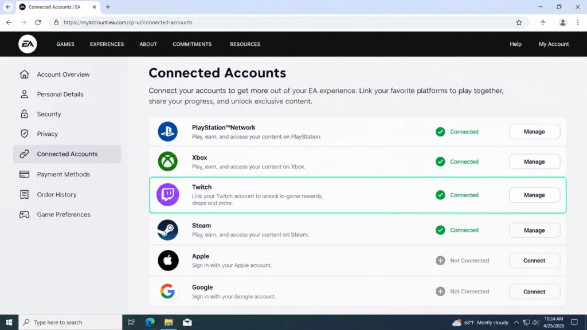Click the Windows Start button
The height and width of the screenshot is (330, 587).
[x=9, y=322]
